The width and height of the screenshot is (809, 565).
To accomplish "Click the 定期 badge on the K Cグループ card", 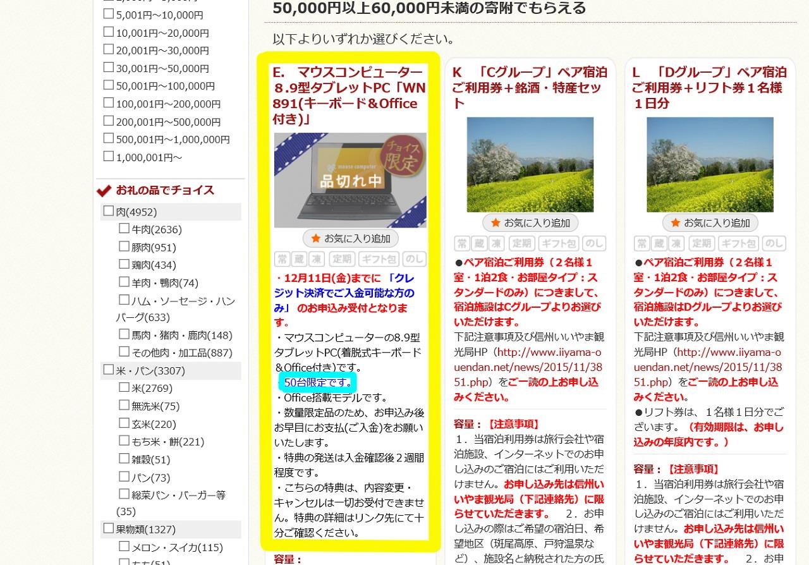I will click(x=522, y=243).
